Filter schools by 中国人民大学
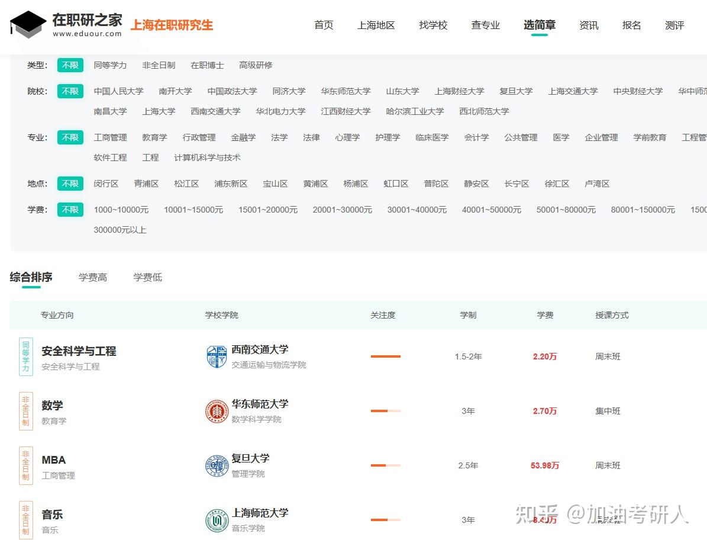Image resolution: width=707 pixels, height=543 pixels. (x=118, y=91)
